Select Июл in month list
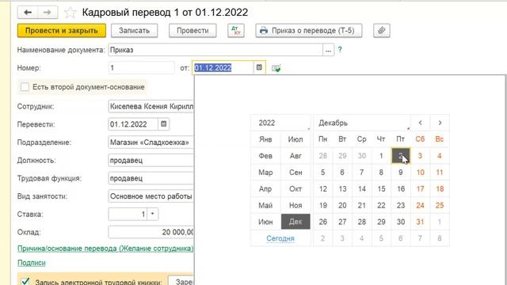 295,139
